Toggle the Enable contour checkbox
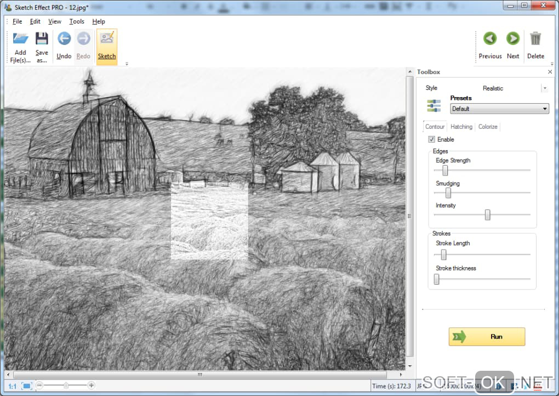Viewport: 559px width, 396px height. click(432, 139)
